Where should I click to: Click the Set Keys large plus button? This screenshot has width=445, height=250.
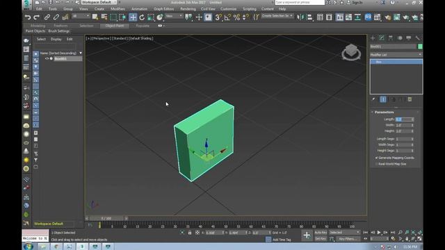pyautogui.click(x=307, y=235)
